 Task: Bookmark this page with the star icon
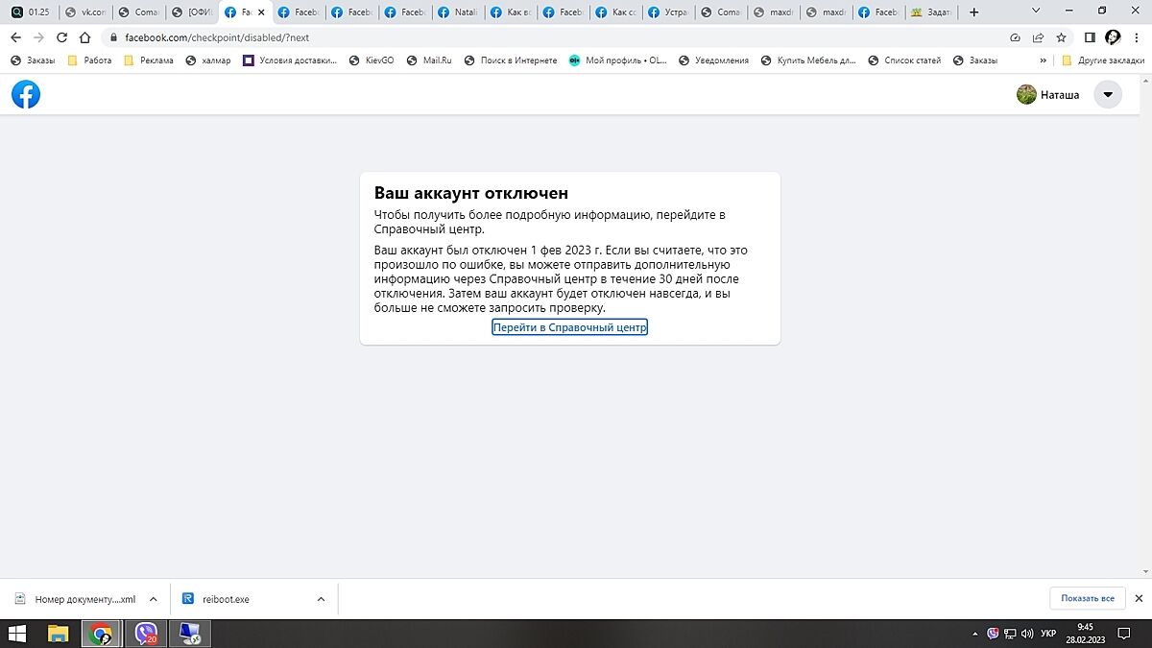pos(1061,37)
